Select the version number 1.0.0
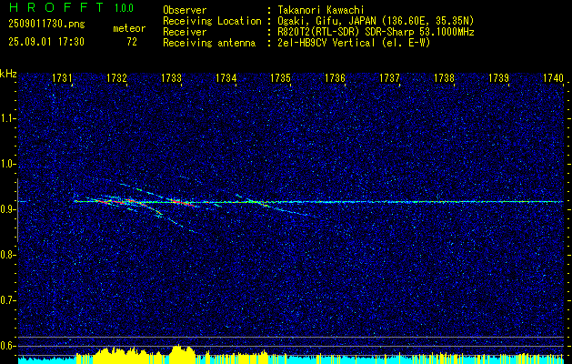The height and width of the screenshot is (364, 572). tap(124, 8)
